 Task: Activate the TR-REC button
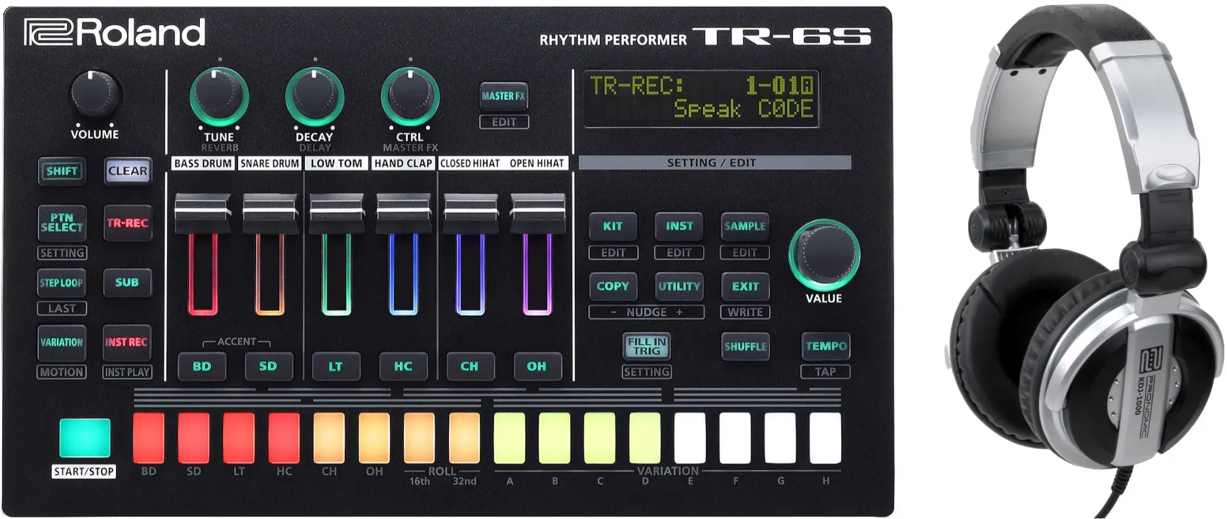tap(127, 223)
